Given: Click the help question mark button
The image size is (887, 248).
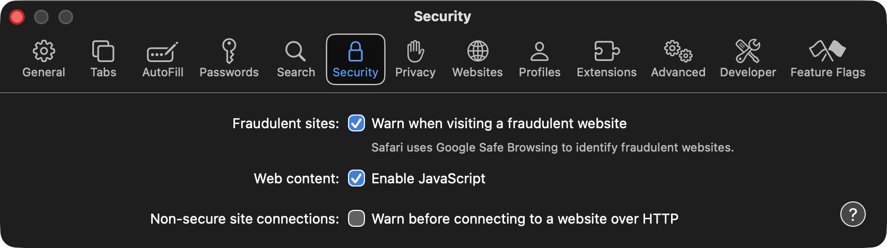Looking at the screenshot, I should [853, 215].
